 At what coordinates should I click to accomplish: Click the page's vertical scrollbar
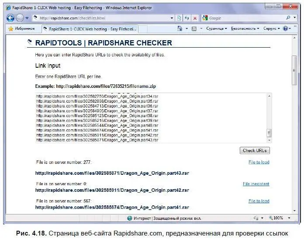tap(294, 66)
